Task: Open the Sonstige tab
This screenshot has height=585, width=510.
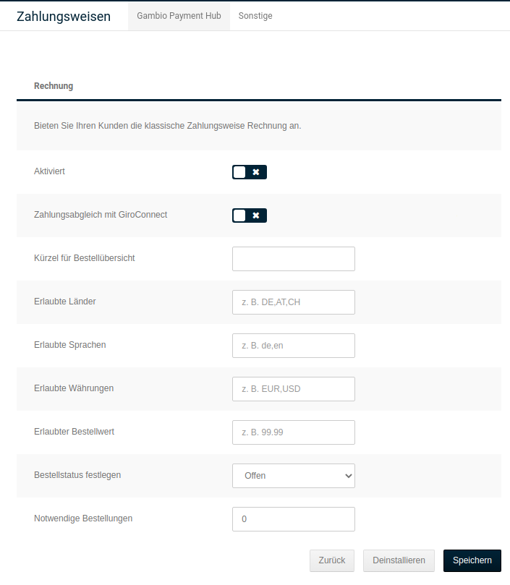Action: pos(255,15)
